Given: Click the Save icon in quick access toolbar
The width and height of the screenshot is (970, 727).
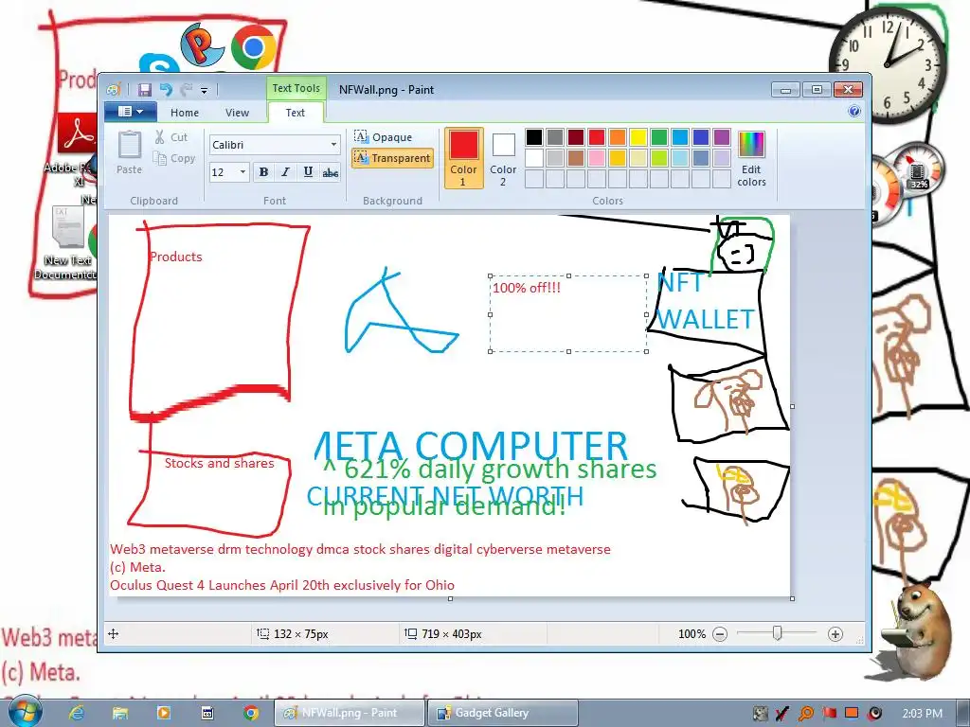Looking at the screenshot, I should pos(145,90).
